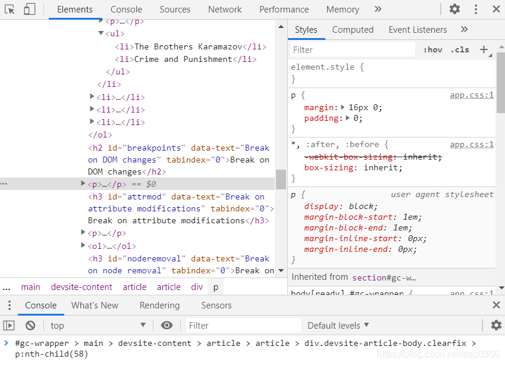Show more main tabs chevron
This screenshot has height=365, width=505.
tap(378, 9)
